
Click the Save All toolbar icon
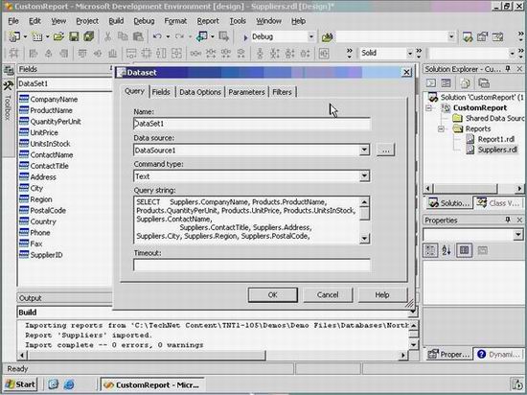(x=89, y=36)
